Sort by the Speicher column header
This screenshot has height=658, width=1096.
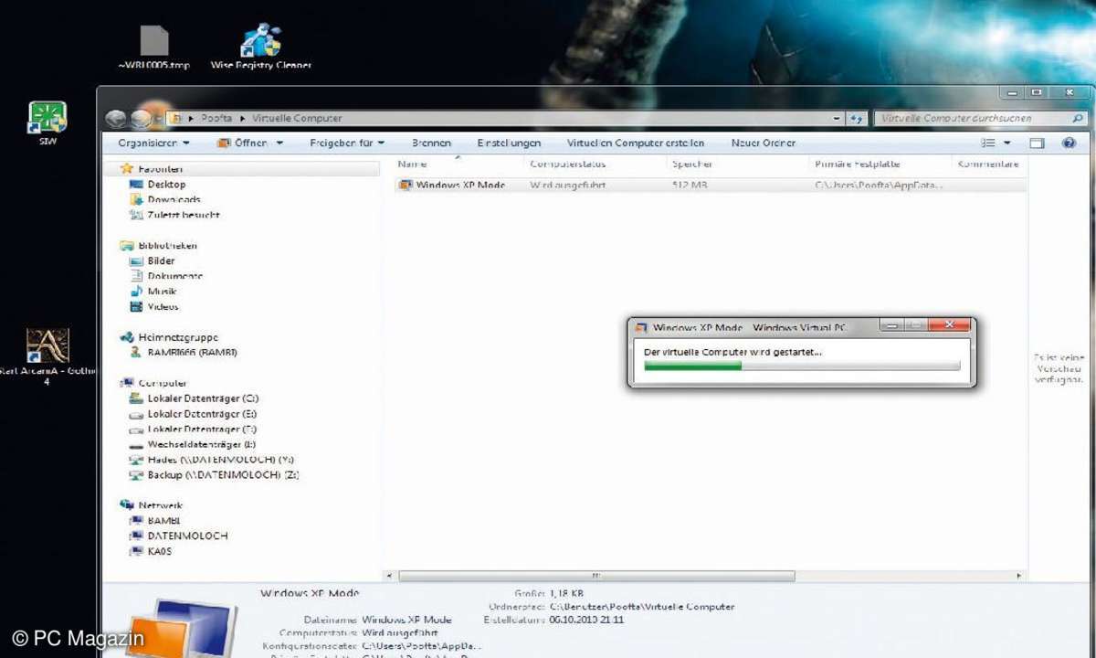point(692,164)
